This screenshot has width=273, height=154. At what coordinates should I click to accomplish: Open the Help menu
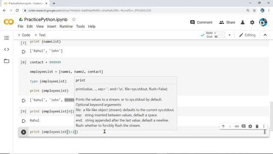[92, 27]
